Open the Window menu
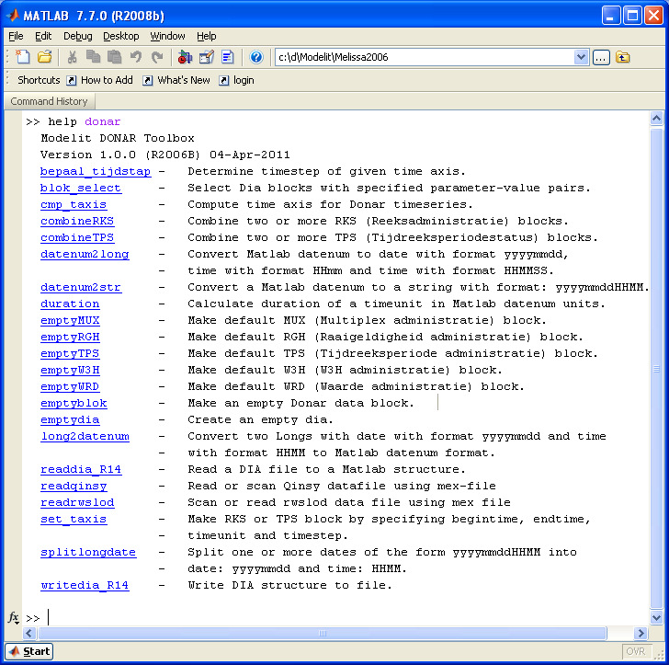The height and width of the screenshot is (665, 669). click(x=167, y=36)
